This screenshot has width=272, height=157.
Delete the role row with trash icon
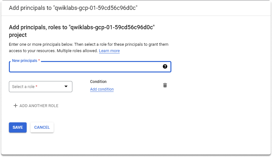pyautogui.click(x=165, y=85)
